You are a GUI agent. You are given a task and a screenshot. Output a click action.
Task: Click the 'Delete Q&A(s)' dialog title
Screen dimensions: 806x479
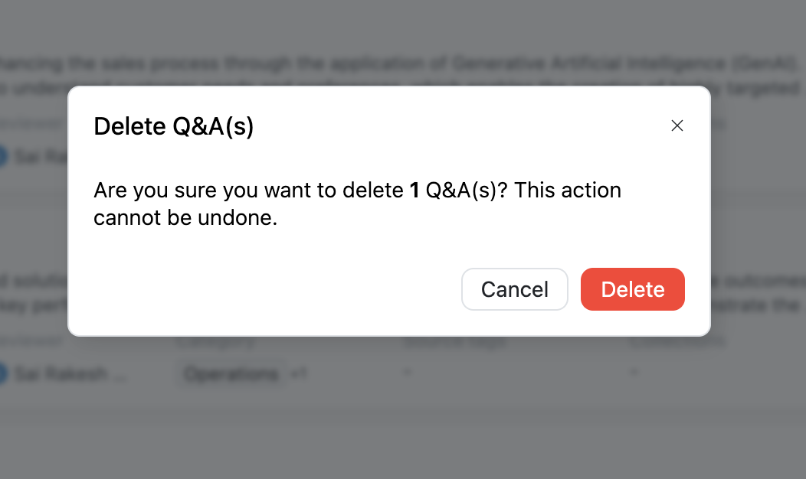[173, 126]
